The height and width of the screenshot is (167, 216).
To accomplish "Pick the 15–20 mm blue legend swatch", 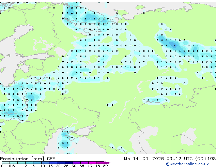I will coord(53,163).
